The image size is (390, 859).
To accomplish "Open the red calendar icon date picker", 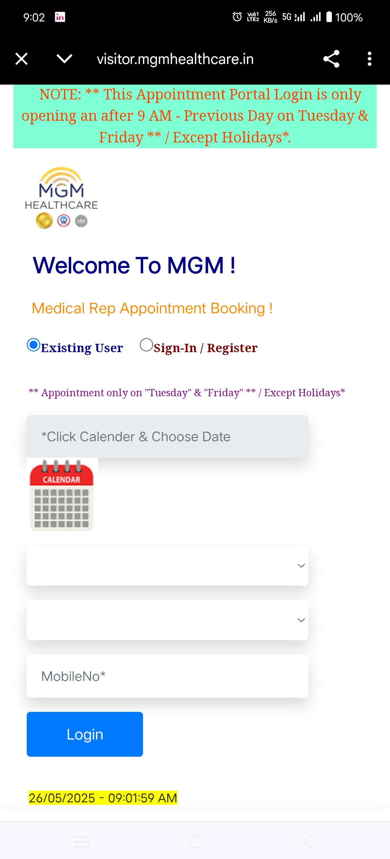I will 62,495.
